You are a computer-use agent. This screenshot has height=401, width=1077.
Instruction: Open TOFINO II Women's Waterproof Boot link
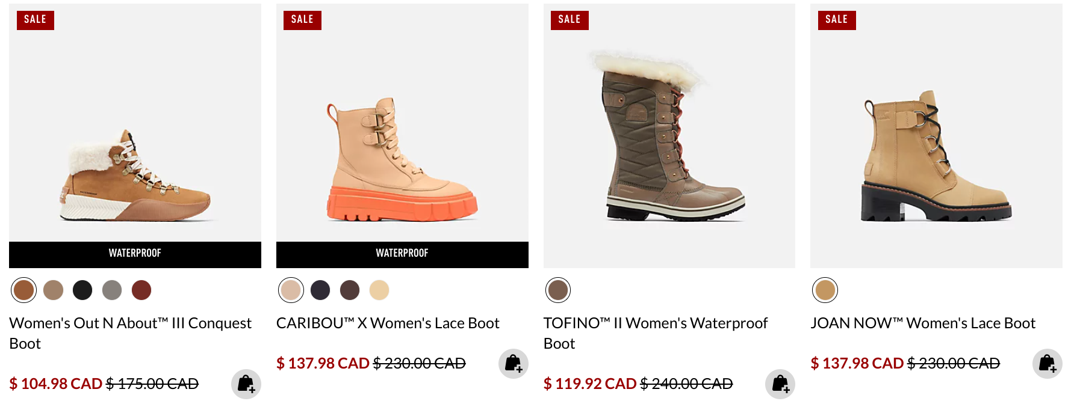coord(656,333)
